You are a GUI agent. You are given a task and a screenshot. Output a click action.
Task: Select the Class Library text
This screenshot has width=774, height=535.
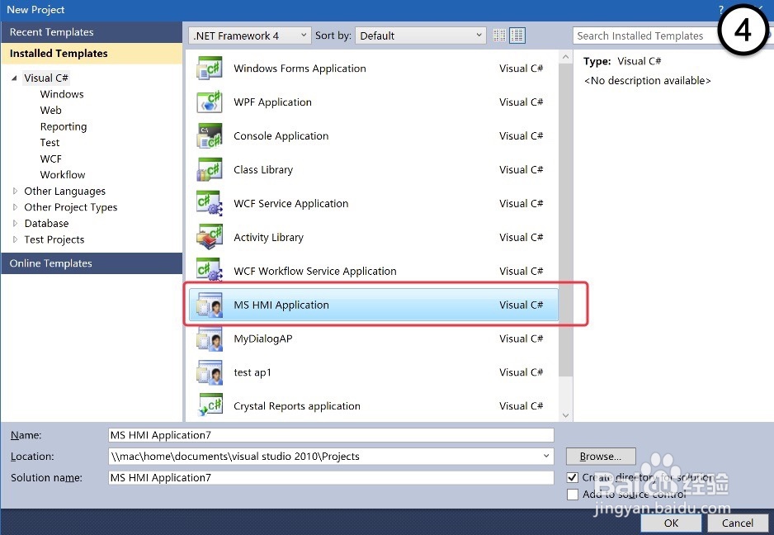pyautogui.click(x=263, y=169)
